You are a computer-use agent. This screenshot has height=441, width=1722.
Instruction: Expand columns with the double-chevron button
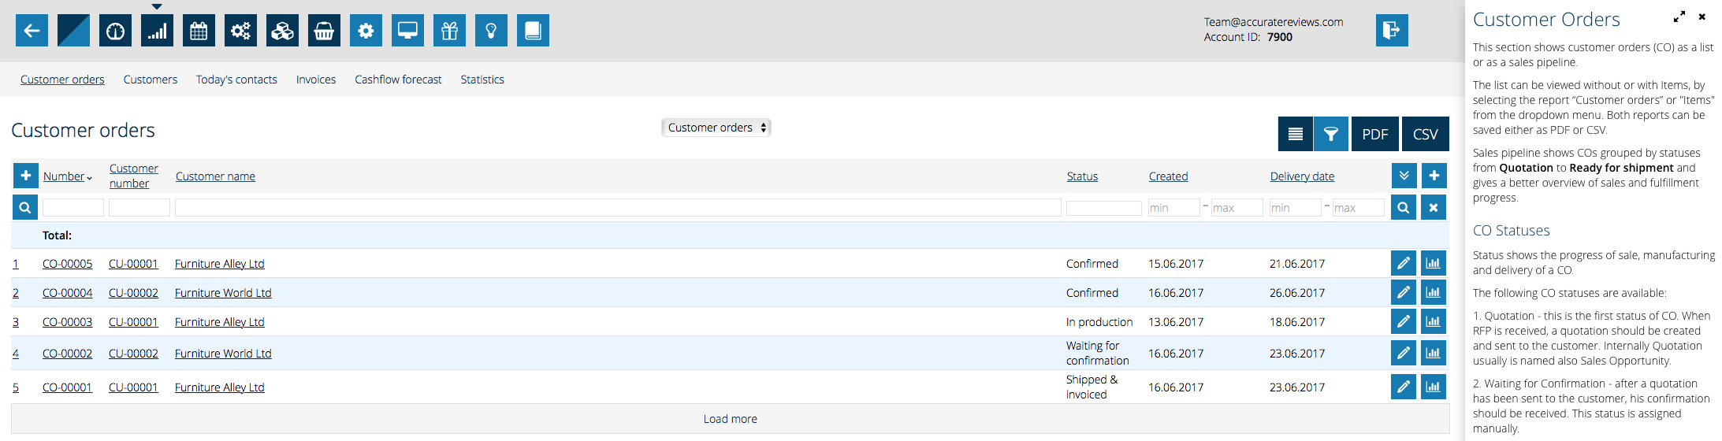(1403, 176)
